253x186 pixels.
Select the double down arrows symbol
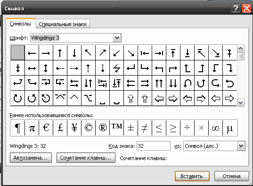tap(173, 83)
